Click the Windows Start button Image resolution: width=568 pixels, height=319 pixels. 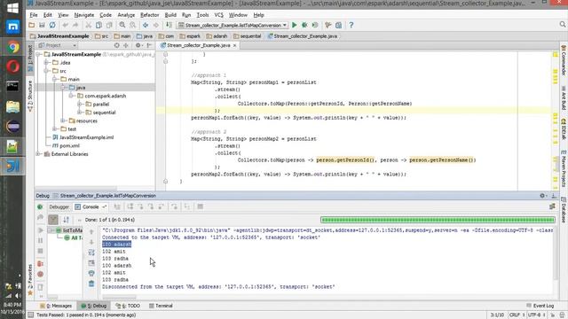pos(12,8)
